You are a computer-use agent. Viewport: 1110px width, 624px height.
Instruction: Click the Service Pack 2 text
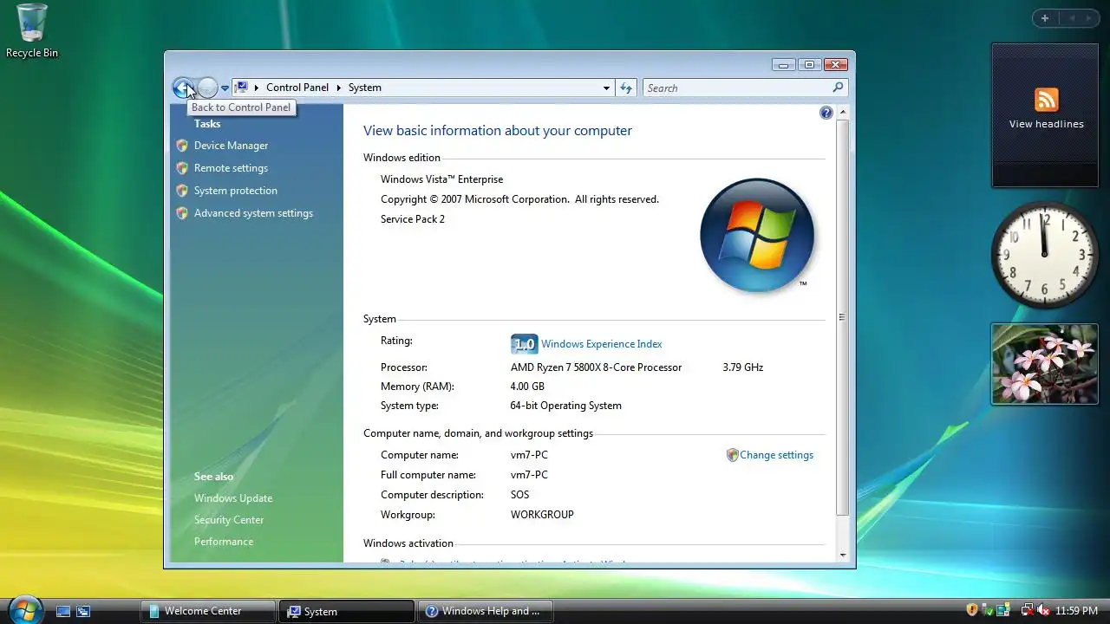[413, 219]
